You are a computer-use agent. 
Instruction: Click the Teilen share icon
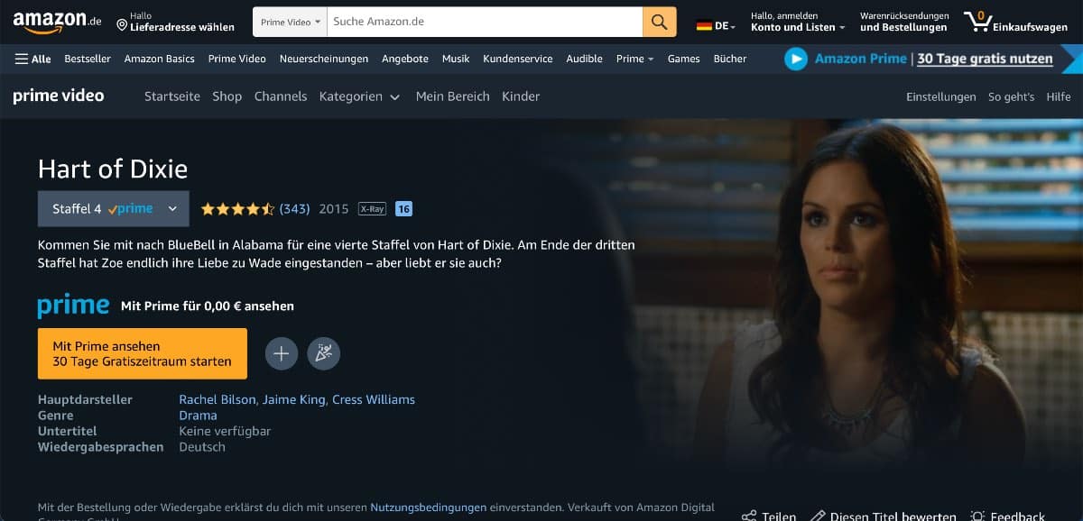click(749, 516)
